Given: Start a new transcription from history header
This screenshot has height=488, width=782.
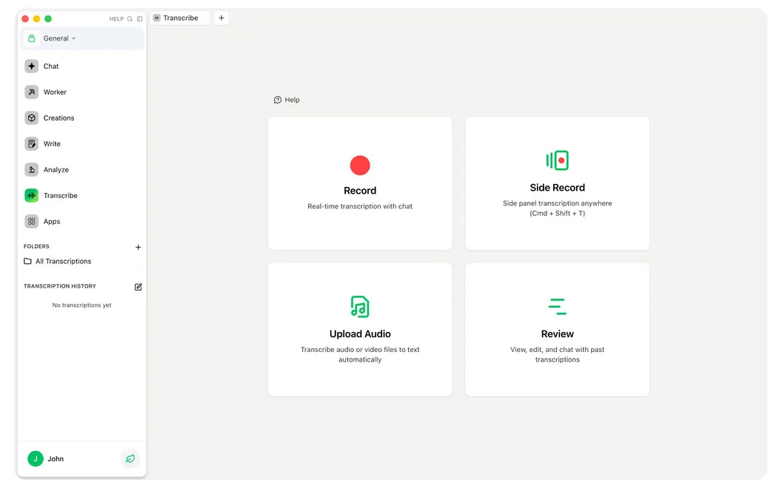Looking at the screenshot, I should [138, 287].
